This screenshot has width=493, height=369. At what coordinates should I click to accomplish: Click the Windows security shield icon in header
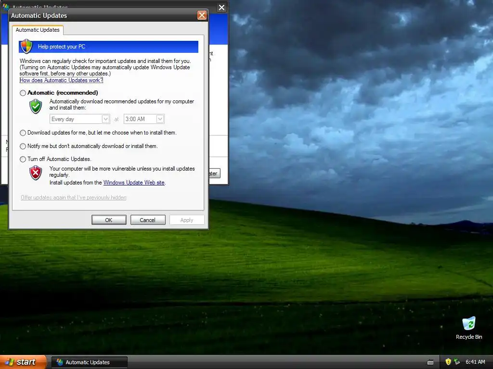click(26, 46)
